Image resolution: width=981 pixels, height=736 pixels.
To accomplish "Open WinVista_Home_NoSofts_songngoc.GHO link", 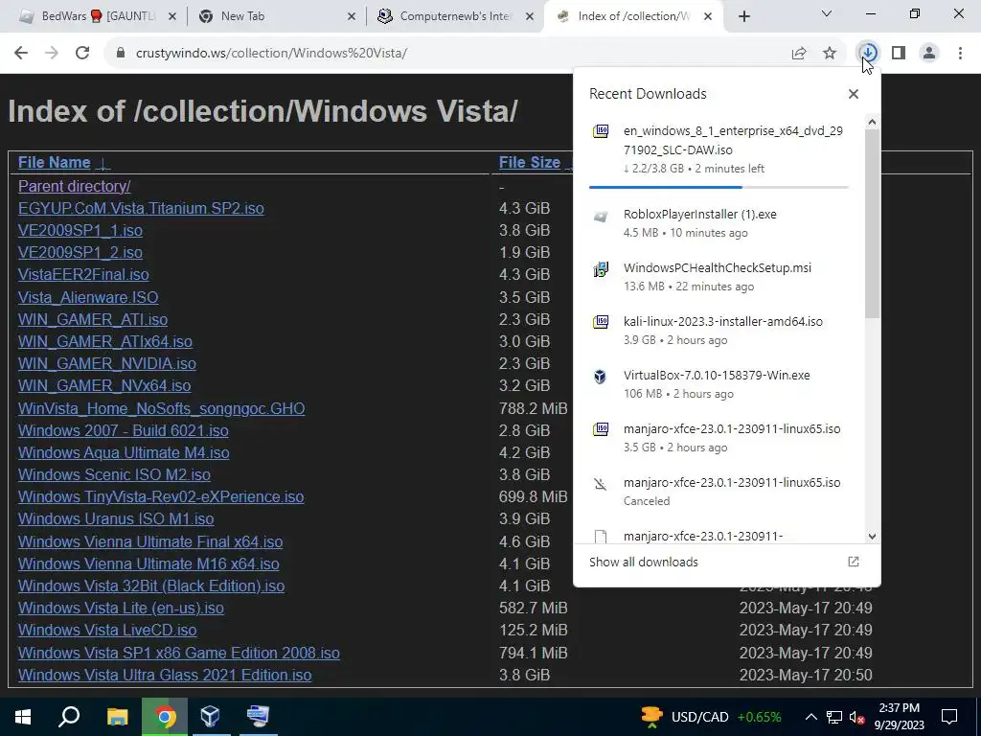I will click(161, 408).
